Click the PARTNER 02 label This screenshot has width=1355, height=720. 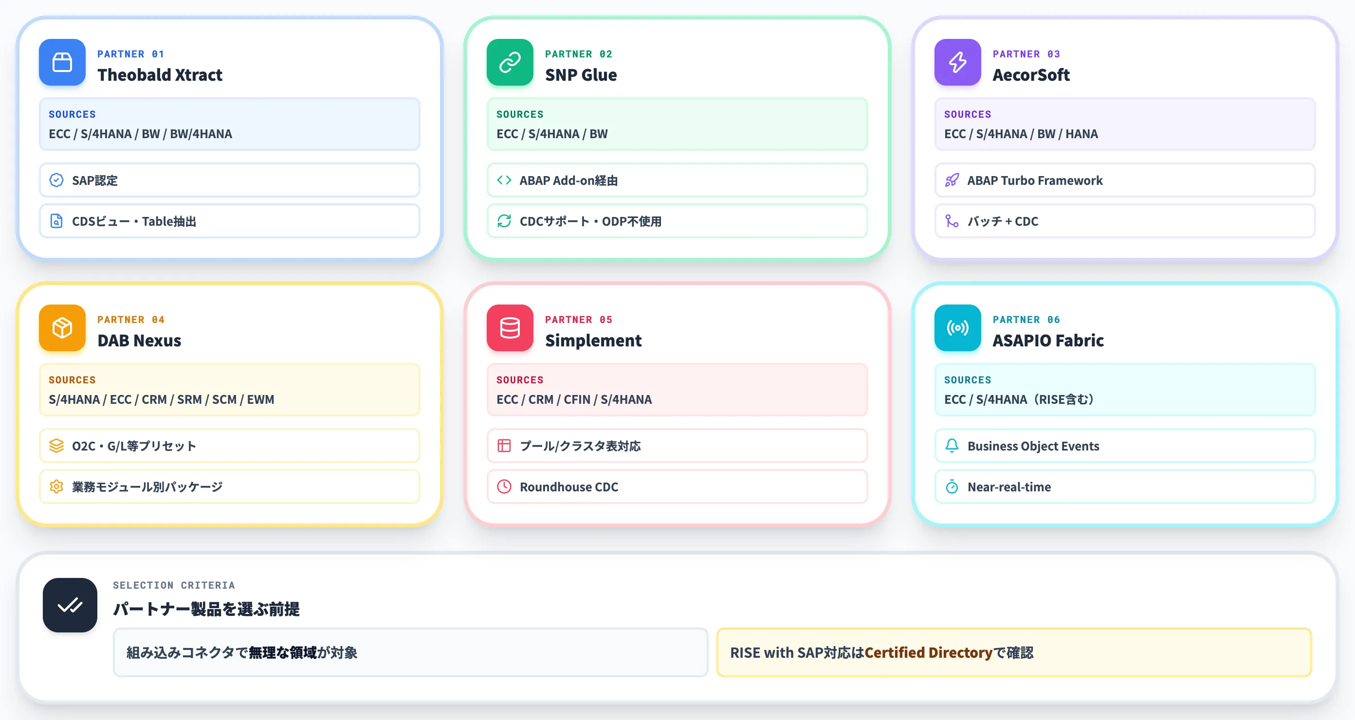[x=578, y=54]
